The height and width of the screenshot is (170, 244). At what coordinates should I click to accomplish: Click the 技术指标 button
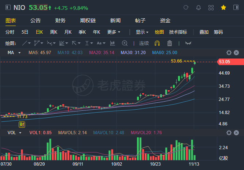[179, 32]
